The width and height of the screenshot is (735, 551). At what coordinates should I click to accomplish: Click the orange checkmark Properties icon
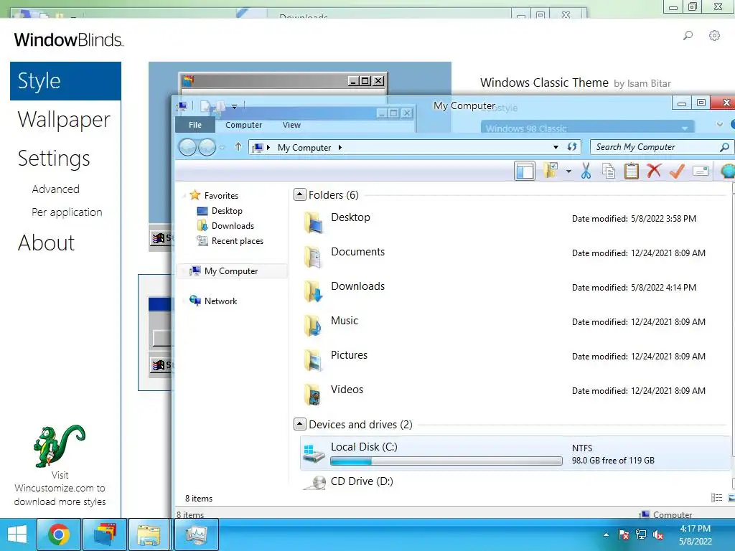click(x=677, y=171)
